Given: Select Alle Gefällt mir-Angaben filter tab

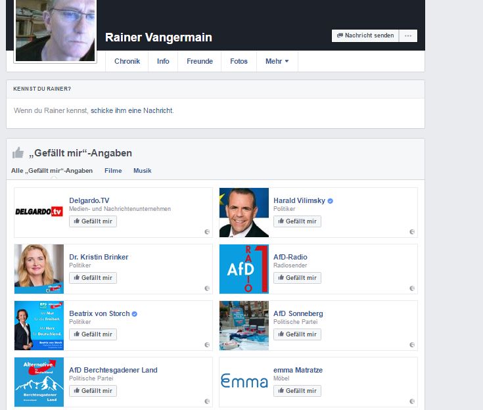Looking at the screenshot, I should point(52,171).
